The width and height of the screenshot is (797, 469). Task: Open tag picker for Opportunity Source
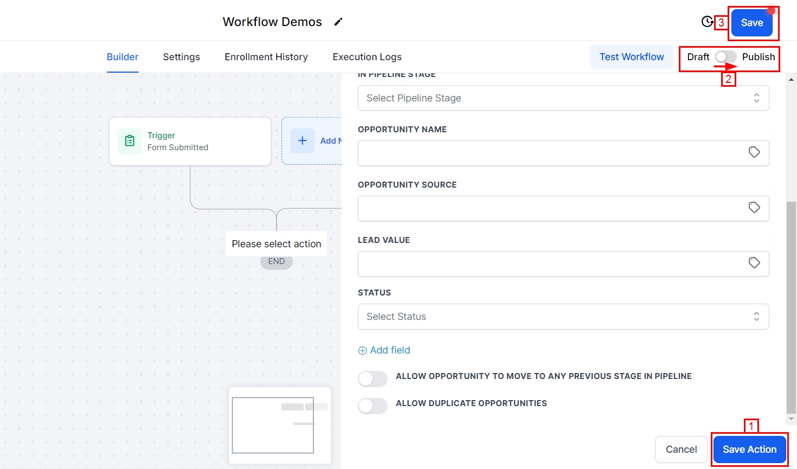[754, 208]
